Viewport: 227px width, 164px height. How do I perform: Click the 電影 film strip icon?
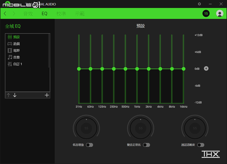click(10, 50)
